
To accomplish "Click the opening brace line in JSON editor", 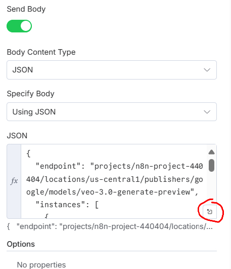I will pos(28,153).
